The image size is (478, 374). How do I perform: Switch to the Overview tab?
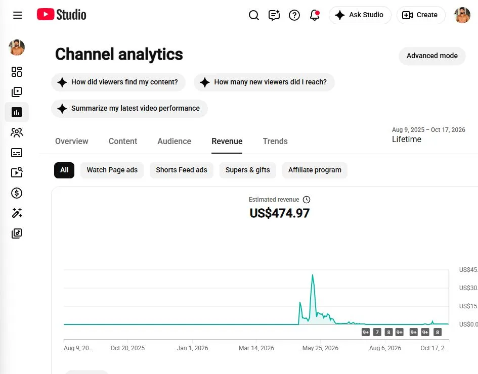click(x=72, y=142)
